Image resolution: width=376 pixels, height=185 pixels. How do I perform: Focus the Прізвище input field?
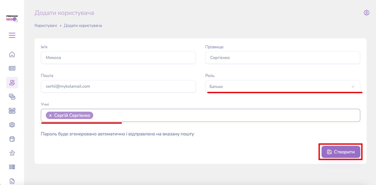click(282, 58)
